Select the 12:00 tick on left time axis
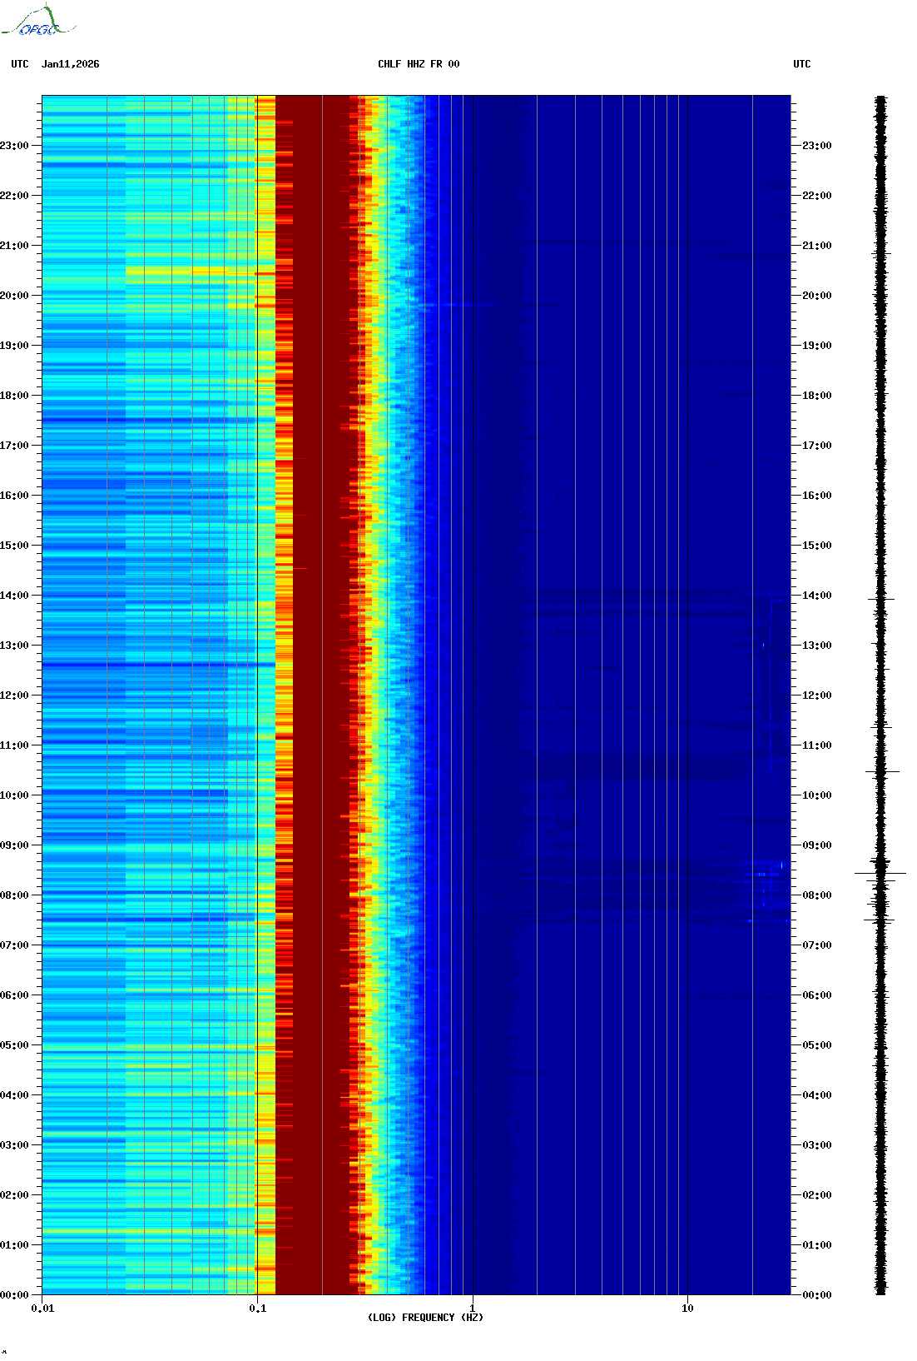Screen dimensions: 917x1361 [14, 695]
